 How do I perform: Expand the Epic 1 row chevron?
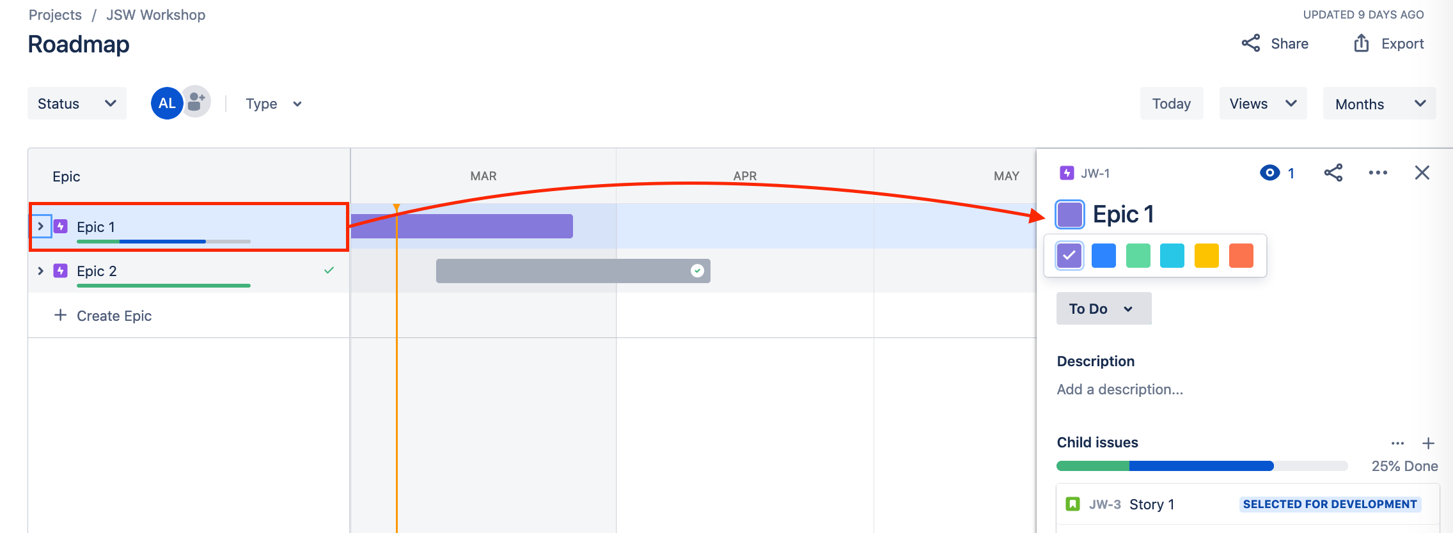coord(41,226)
